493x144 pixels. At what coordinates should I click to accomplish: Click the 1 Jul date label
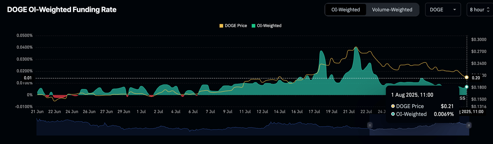pos(141,112)
